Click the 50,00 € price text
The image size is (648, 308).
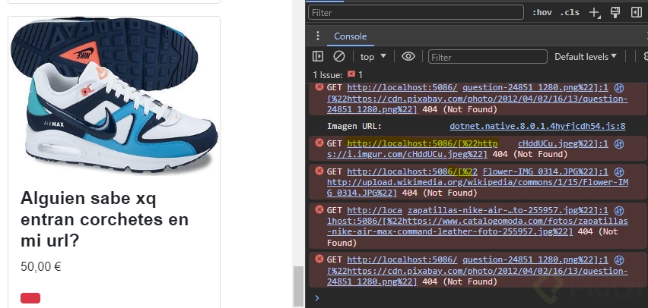click(41, 267)
